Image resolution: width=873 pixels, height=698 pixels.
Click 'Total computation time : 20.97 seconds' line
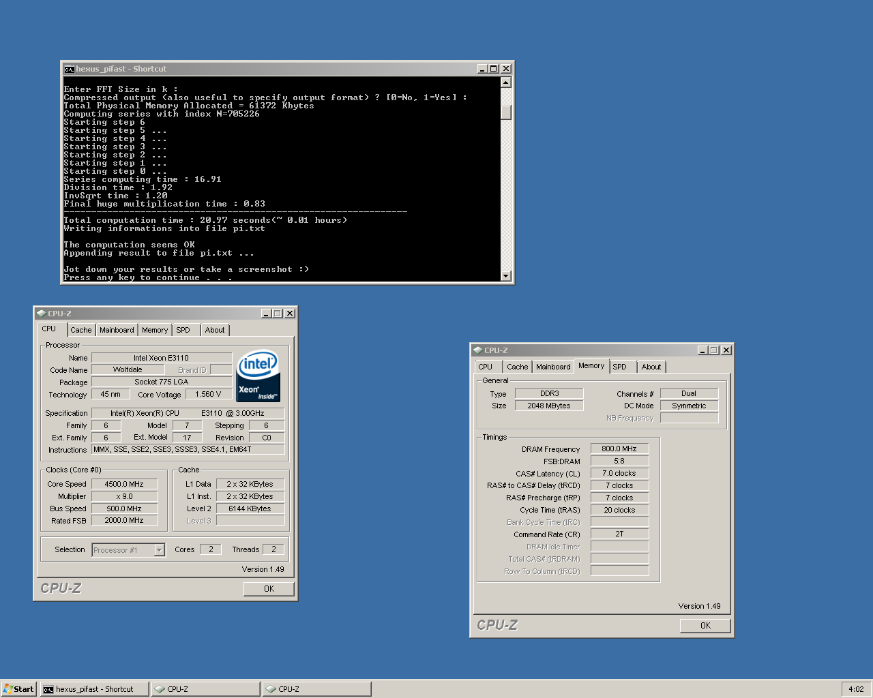205,220
